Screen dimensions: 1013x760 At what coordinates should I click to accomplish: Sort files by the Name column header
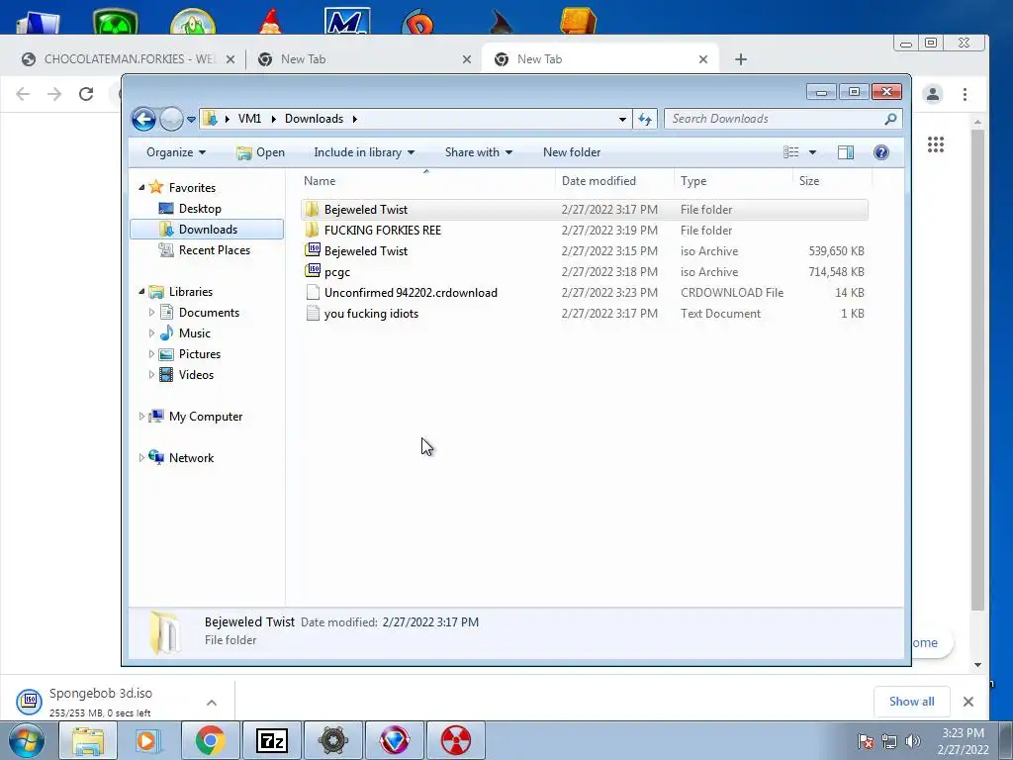[x=426, y=181]
